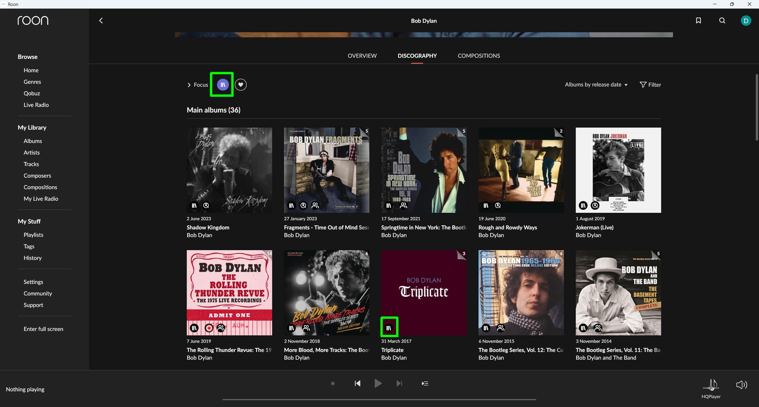Click the Qobuz icon on Shadow Kingdom cover

[206, 205]
